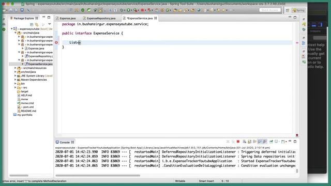Close the ExpenseService.java tab
Screen dimensions: 331x186
pyautogui.click(x=156, y=18)
